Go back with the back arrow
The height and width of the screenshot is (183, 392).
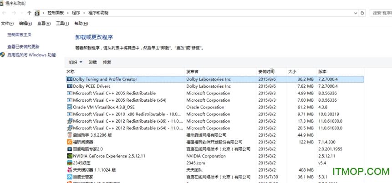[x=4, y=13]
